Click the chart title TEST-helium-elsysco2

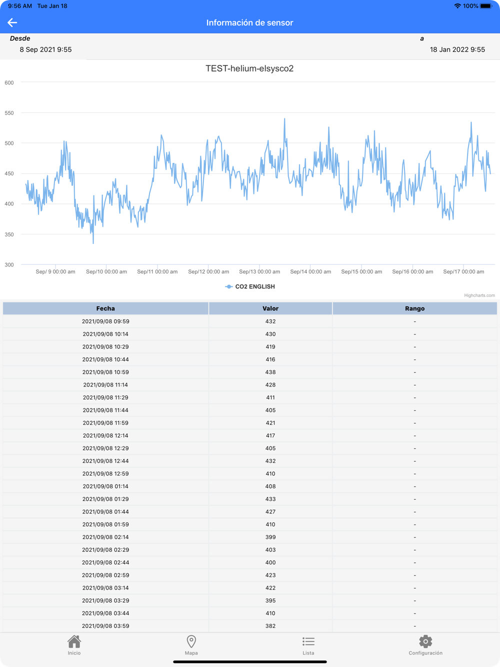coord(249,68)
